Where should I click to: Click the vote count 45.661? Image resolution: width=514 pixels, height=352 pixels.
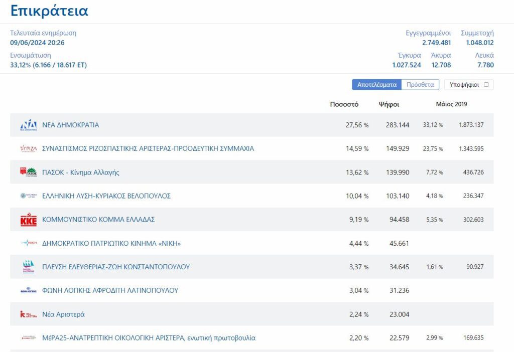point(399,243)
